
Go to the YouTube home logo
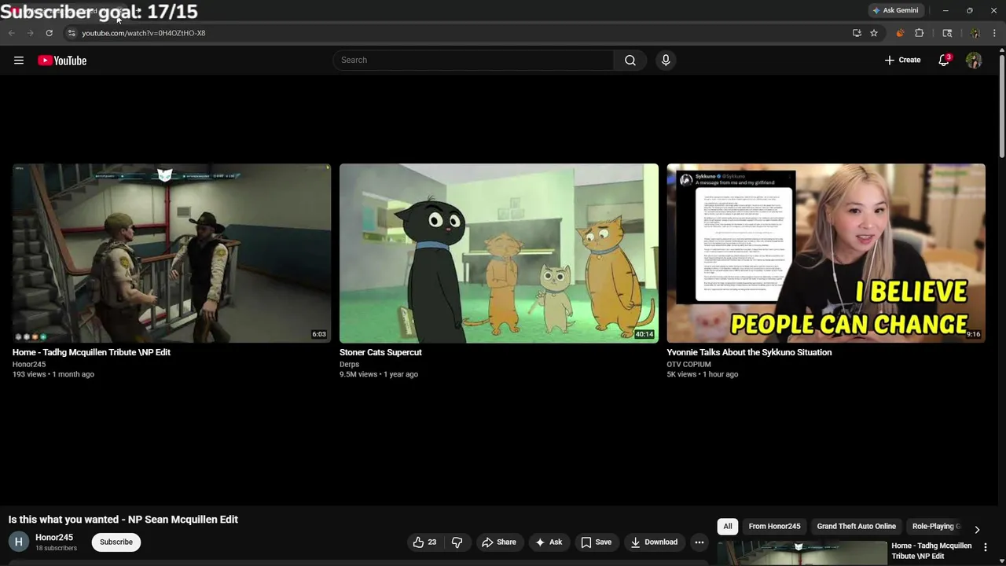click(x=62, y=61)
